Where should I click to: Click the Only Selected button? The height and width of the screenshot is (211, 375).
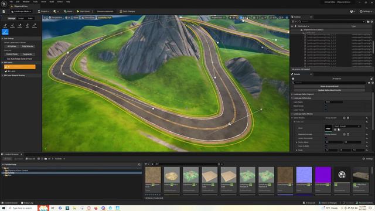click(28, 46)
